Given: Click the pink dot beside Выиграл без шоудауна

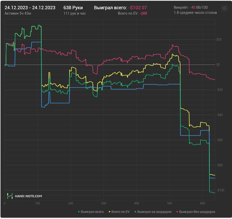Looking at the screenshot, I should click(x=177, y=211).
